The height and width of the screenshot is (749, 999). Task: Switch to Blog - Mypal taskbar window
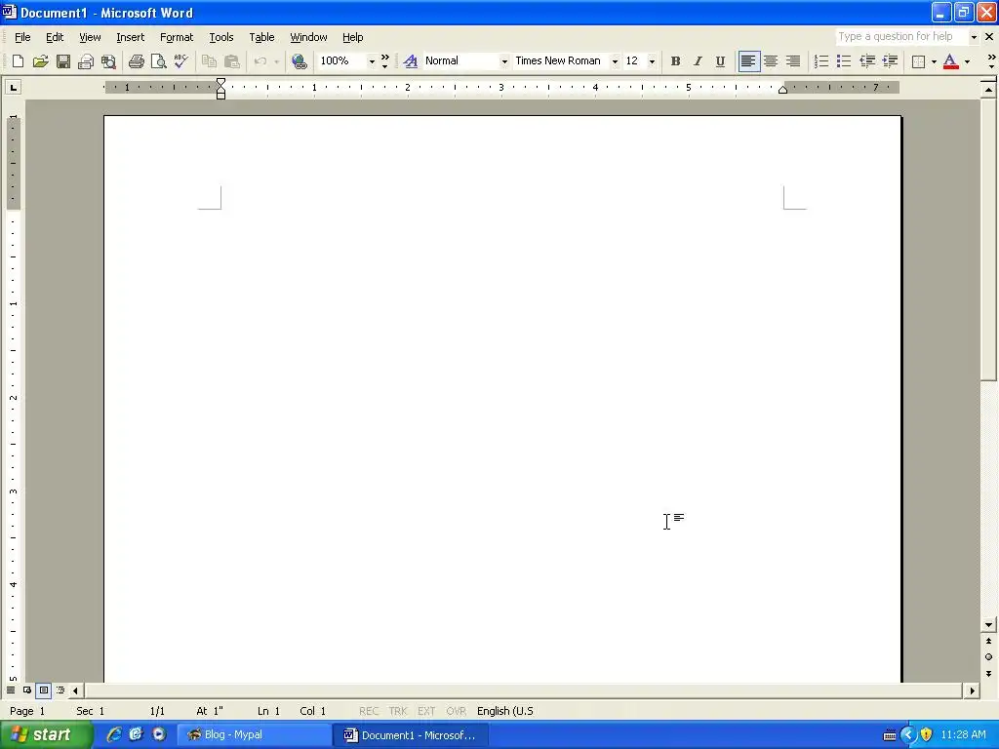[x=255, y=734]
